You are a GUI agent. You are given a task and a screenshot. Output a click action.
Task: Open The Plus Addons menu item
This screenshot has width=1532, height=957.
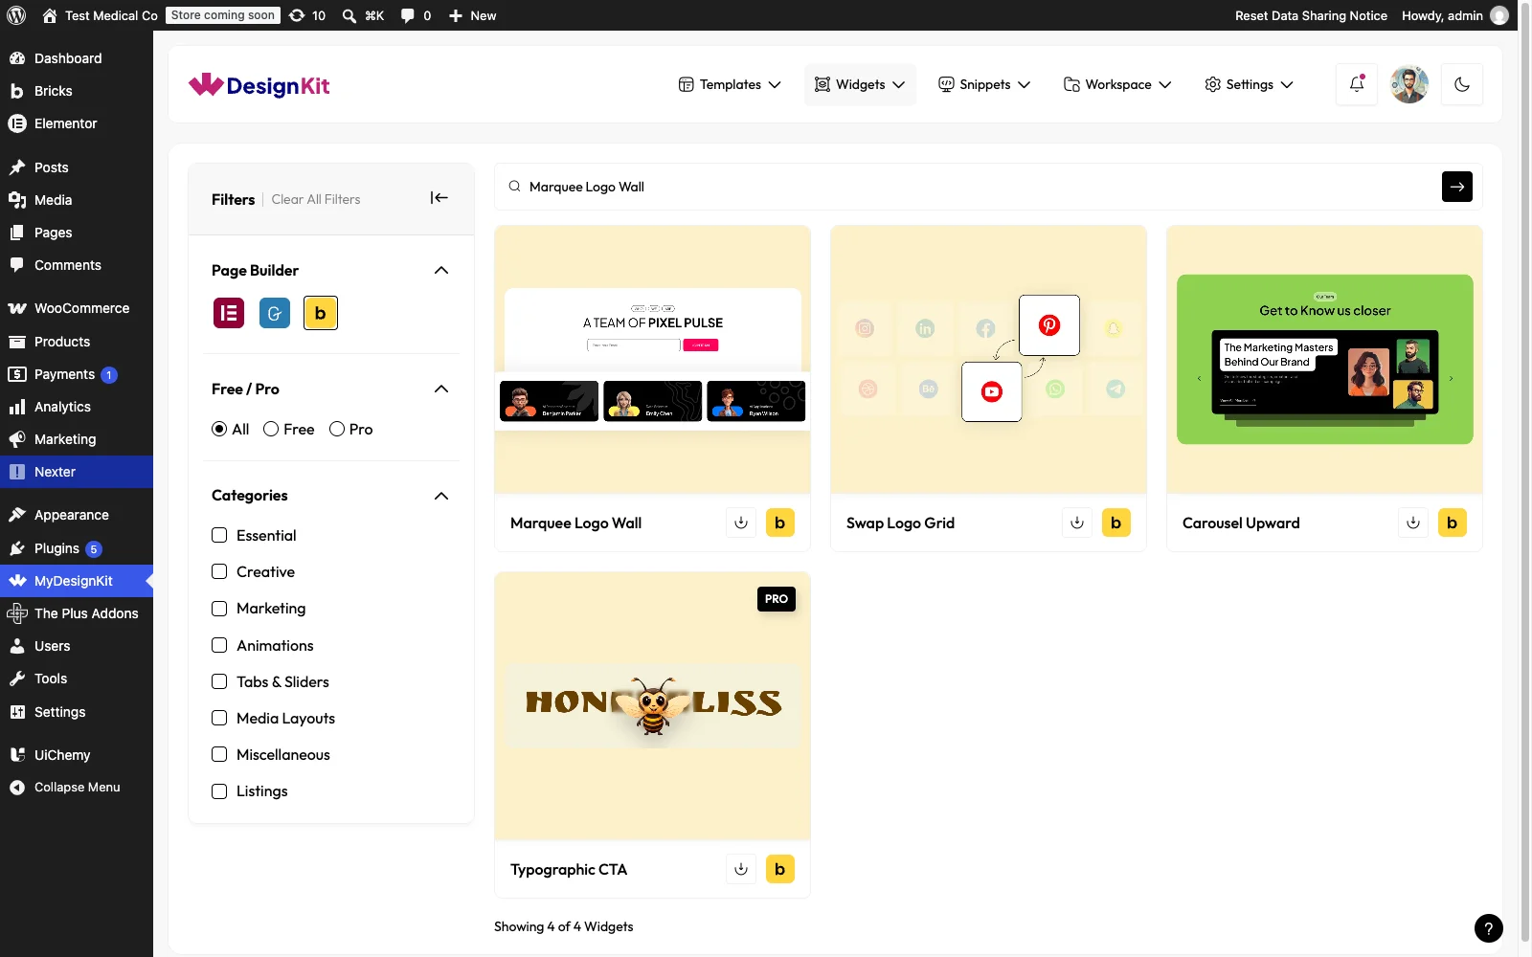pos(77,613)
